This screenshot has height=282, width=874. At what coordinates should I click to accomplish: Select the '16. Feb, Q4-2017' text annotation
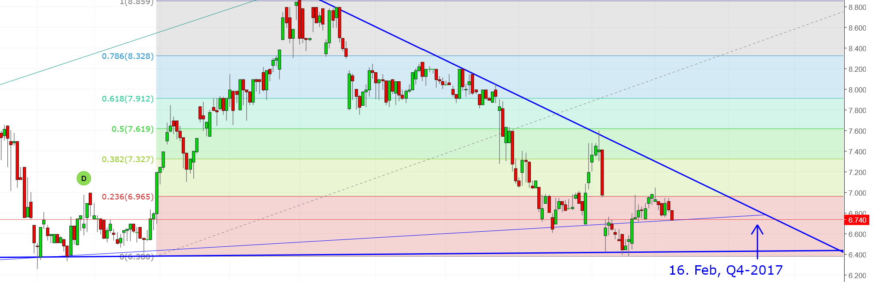click(725, 270)
